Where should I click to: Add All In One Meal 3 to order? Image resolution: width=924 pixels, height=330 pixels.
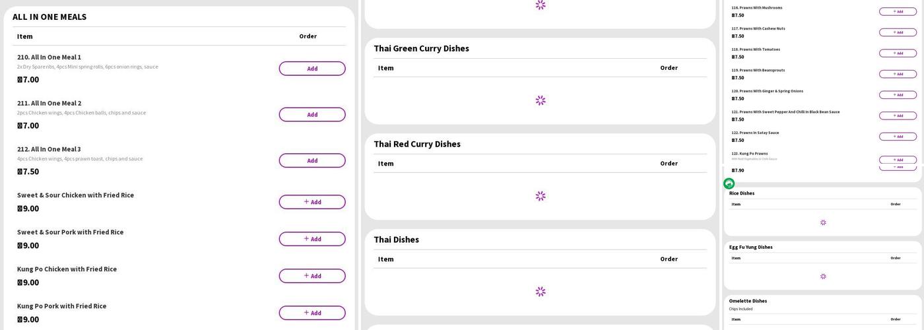click(312, 160)
